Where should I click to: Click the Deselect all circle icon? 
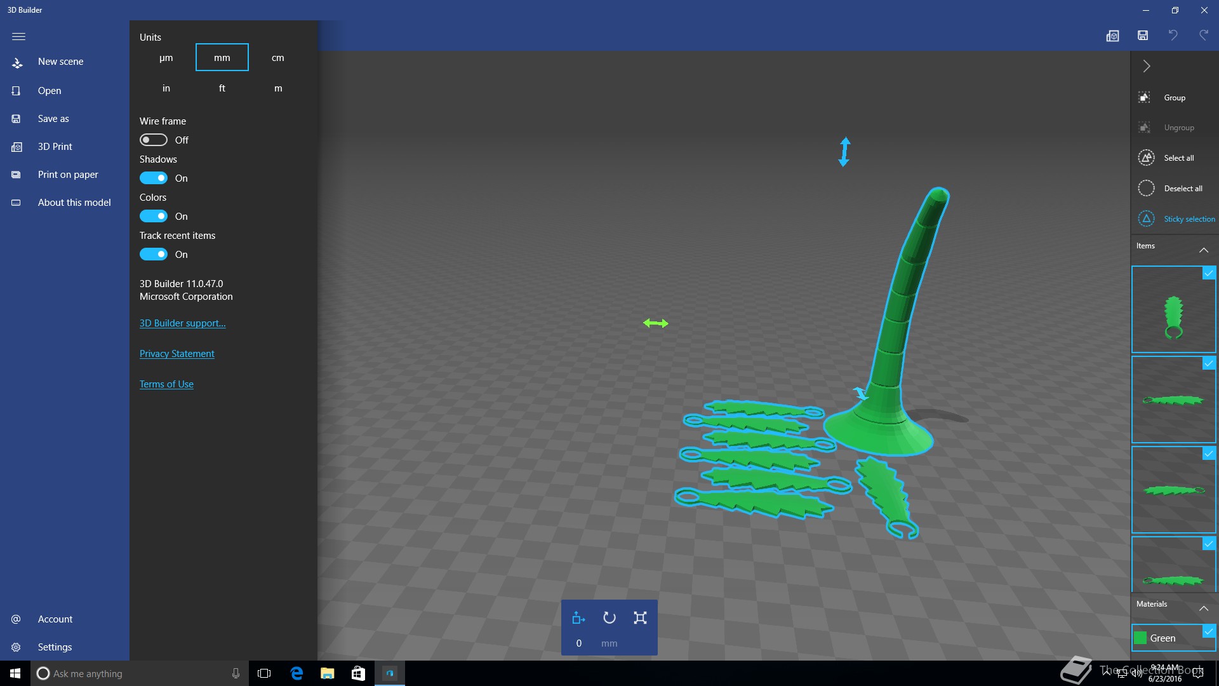pos(1146,188)
